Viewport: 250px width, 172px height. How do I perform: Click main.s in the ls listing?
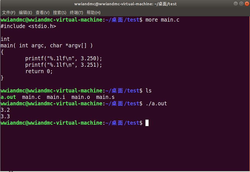click(x=105, y=97)
